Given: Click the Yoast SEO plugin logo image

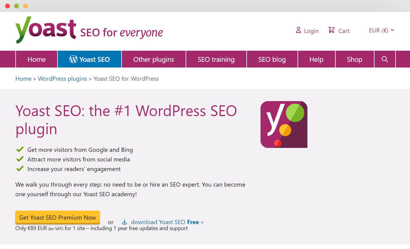Looking at the screenshot, I should tap(284, 124).
